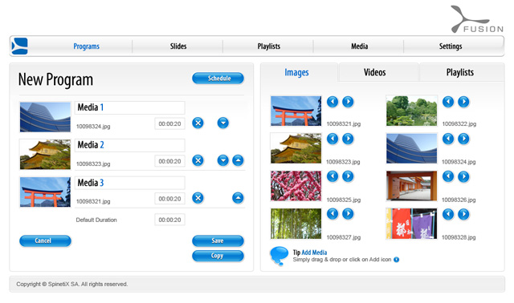Click right arrow icon for 10098323.jpg

tap(348, 139)
